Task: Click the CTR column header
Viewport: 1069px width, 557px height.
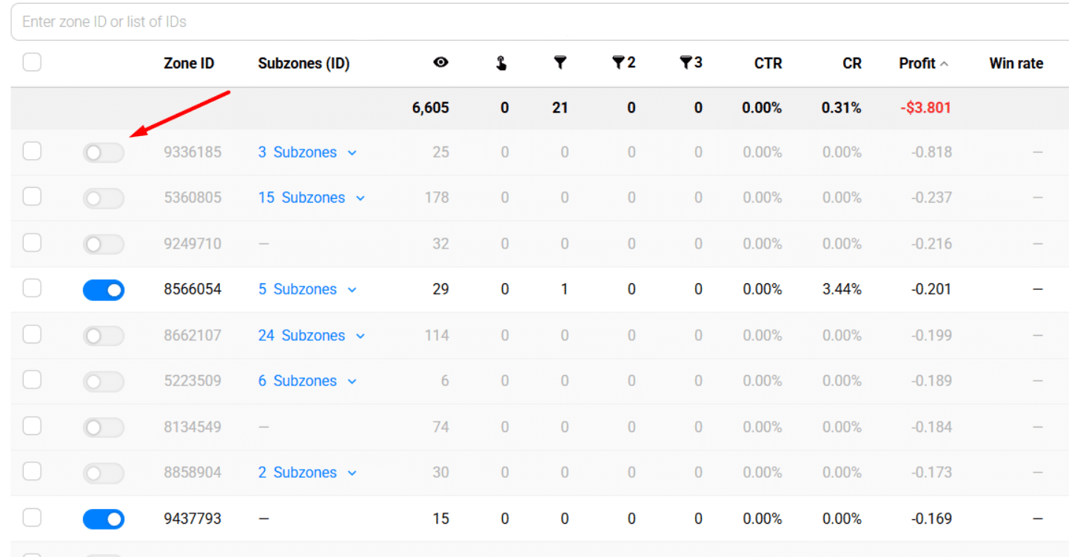Action: 768,64
